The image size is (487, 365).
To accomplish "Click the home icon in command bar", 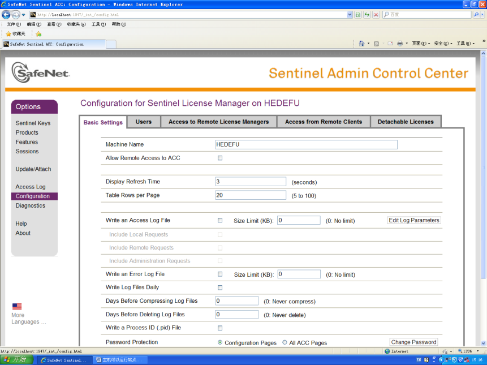I will click(x=362, y=44).
